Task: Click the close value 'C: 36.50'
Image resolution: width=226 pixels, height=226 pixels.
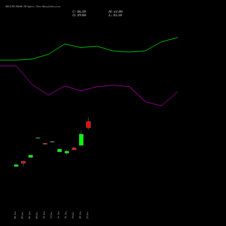Action: point(79,12)
